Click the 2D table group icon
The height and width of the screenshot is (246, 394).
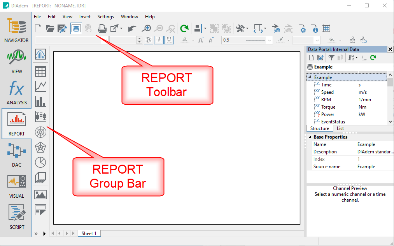40,71
